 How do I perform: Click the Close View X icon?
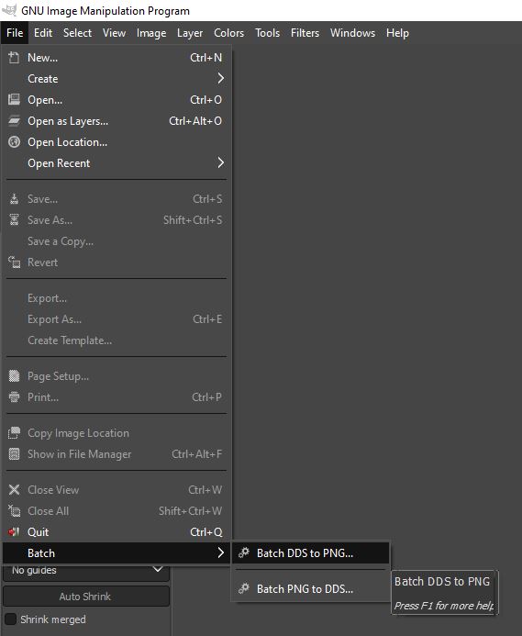point(14,489)
